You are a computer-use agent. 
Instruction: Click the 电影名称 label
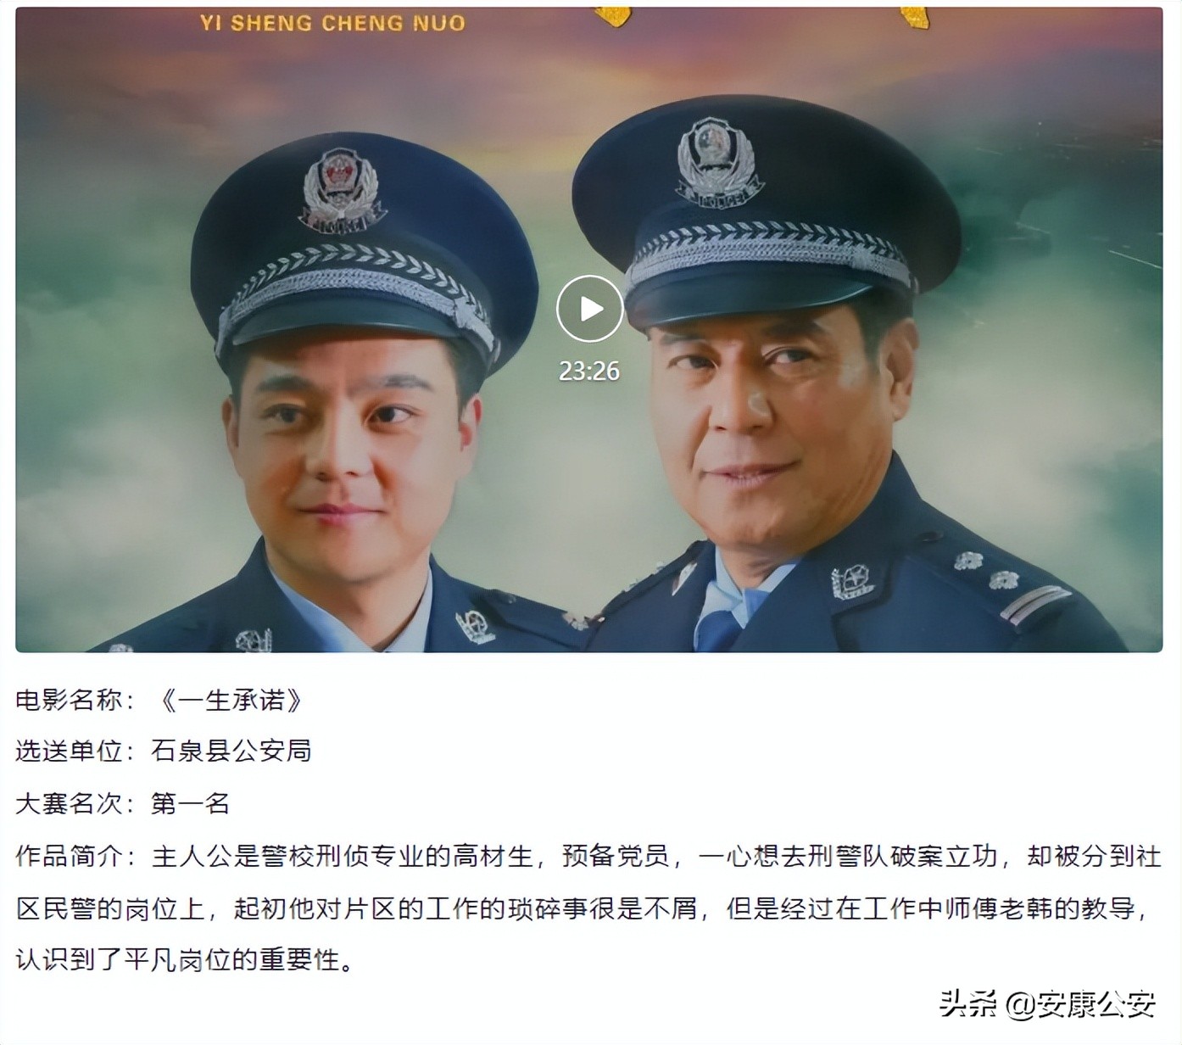pyautogui.click(x=70, y=700)
